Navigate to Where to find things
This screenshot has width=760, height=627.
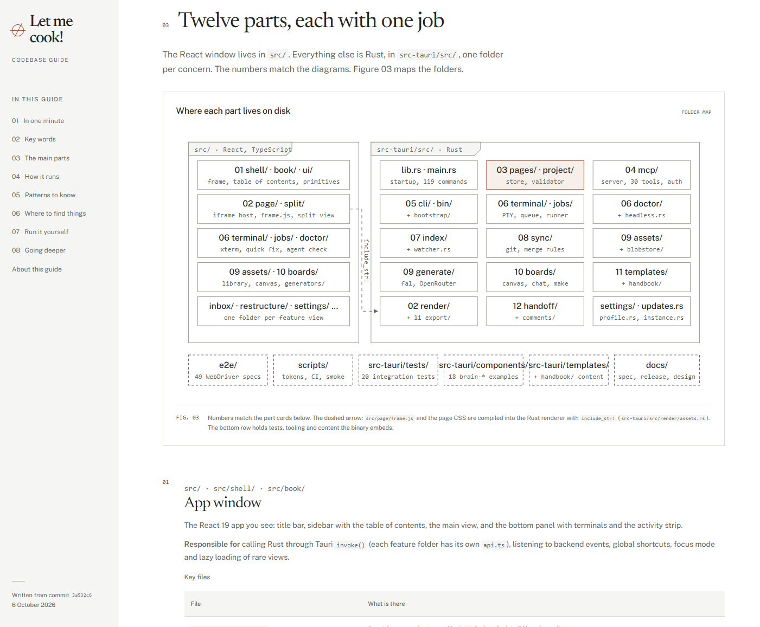click(x=49, y=214)
